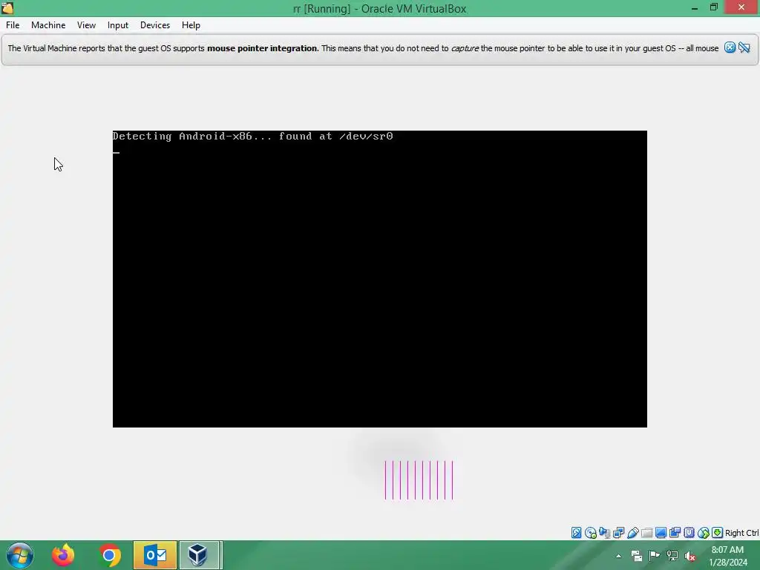Close the VirtualBox VM window
The height and width of the screenshot is (570, 760).
(x=741, y=7)
